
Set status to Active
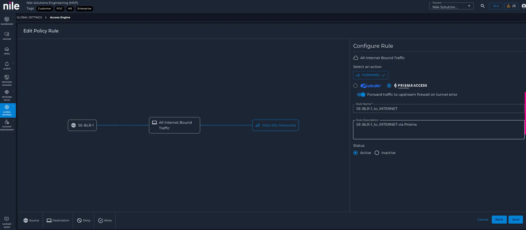click(x=355, y=153)
